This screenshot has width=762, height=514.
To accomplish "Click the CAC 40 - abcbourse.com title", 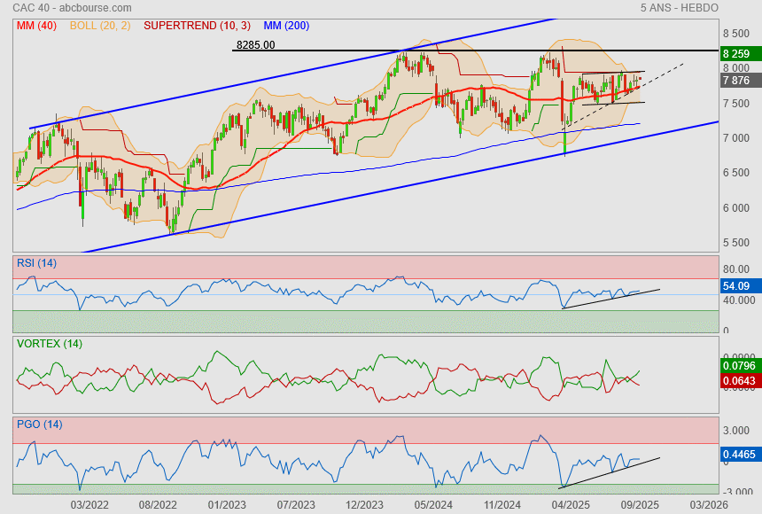I will click(x=68, y=8).
